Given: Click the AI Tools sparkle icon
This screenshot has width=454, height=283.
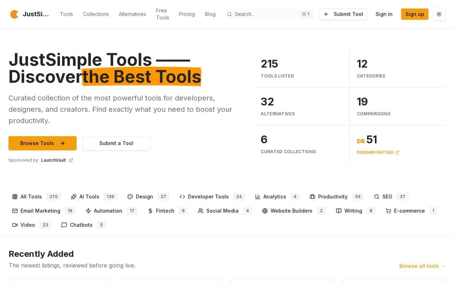Looking at the screenshot, I should [x=74, y=197].
